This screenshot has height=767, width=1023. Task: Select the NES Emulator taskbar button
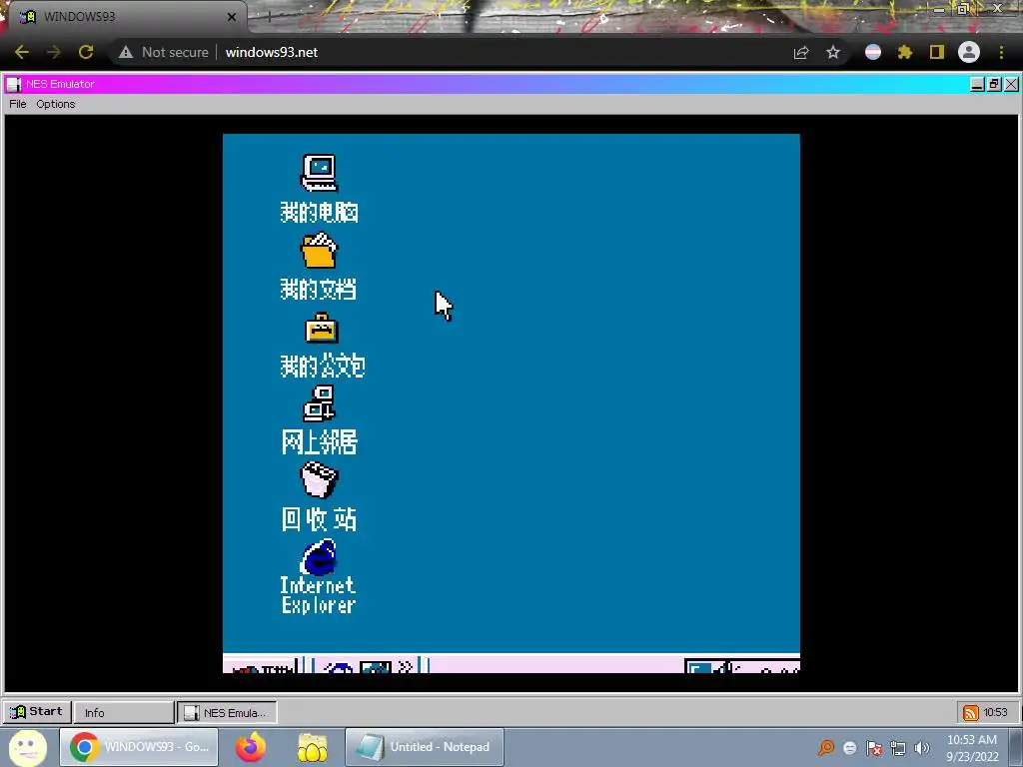click(227, 712)
